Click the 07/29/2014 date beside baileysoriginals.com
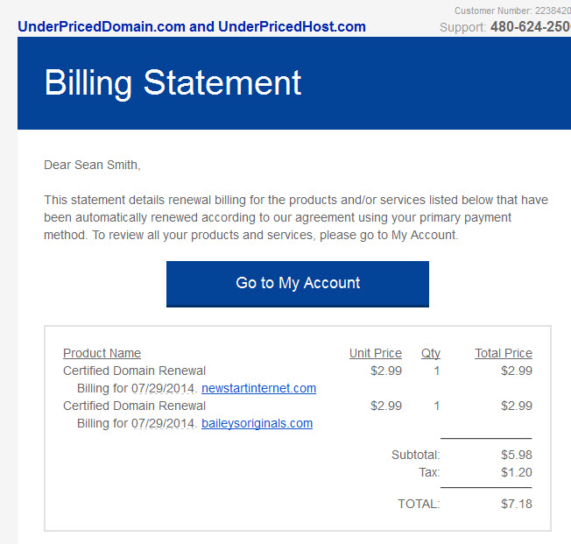The width and height of the screenshot is (571, 544). [x=163, y=423]
